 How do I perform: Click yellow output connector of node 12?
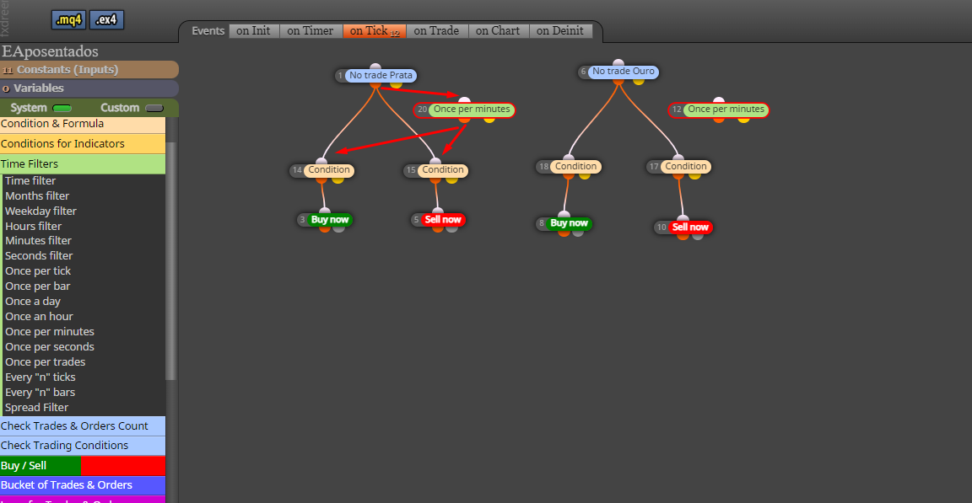pos(743,119)
